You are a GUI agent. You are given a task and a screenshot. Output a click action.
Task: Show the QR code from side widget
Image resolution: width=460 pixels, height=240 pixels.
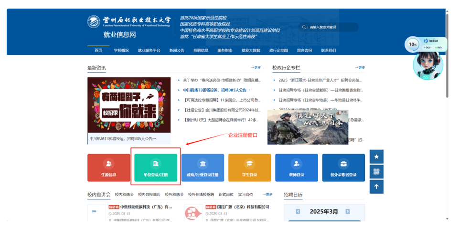376,171
